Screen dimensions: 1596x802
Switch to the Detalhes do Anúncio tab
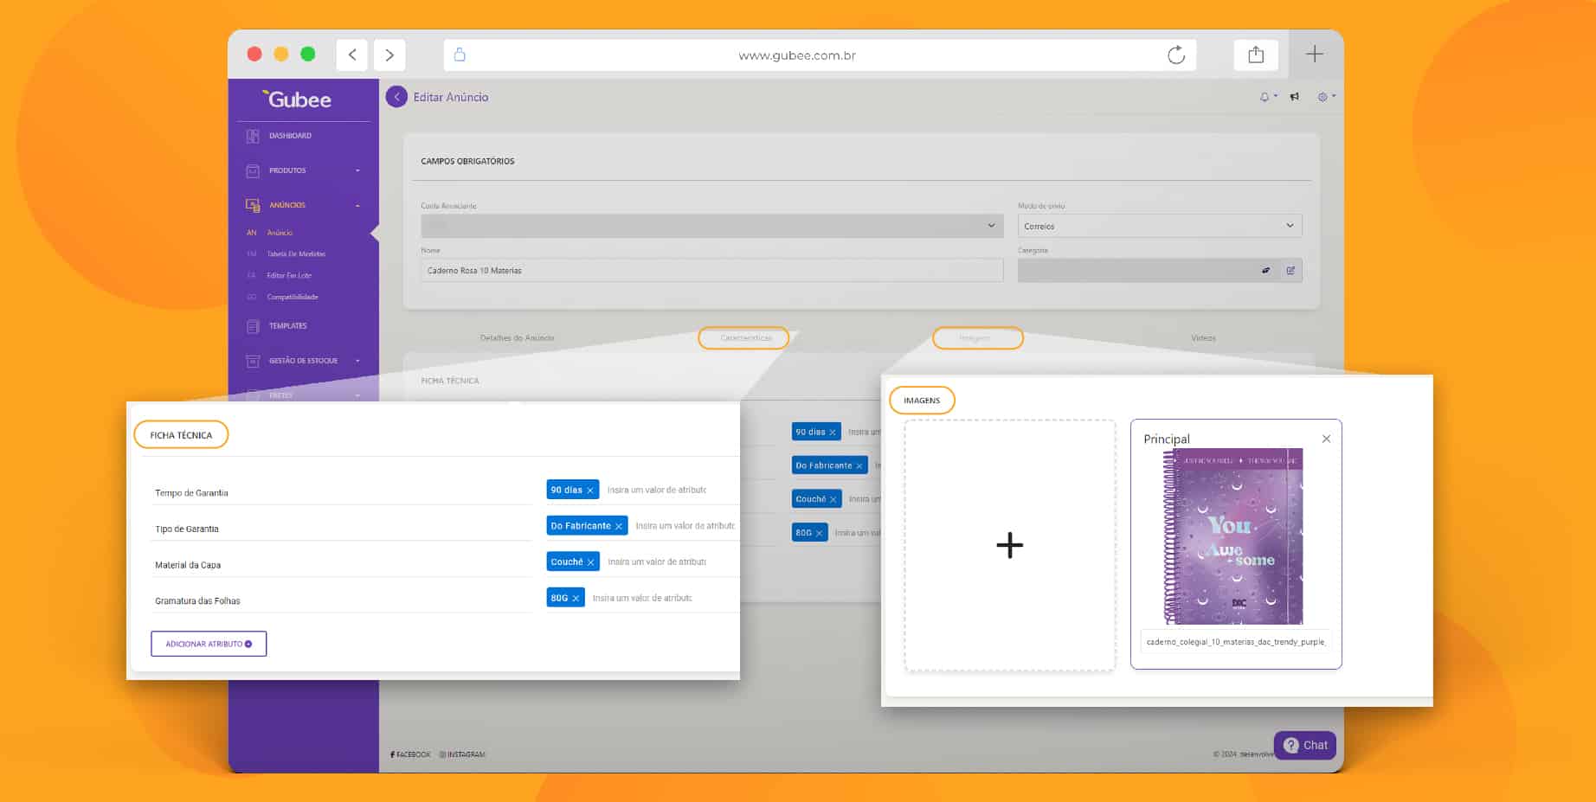tap(517, 338)
